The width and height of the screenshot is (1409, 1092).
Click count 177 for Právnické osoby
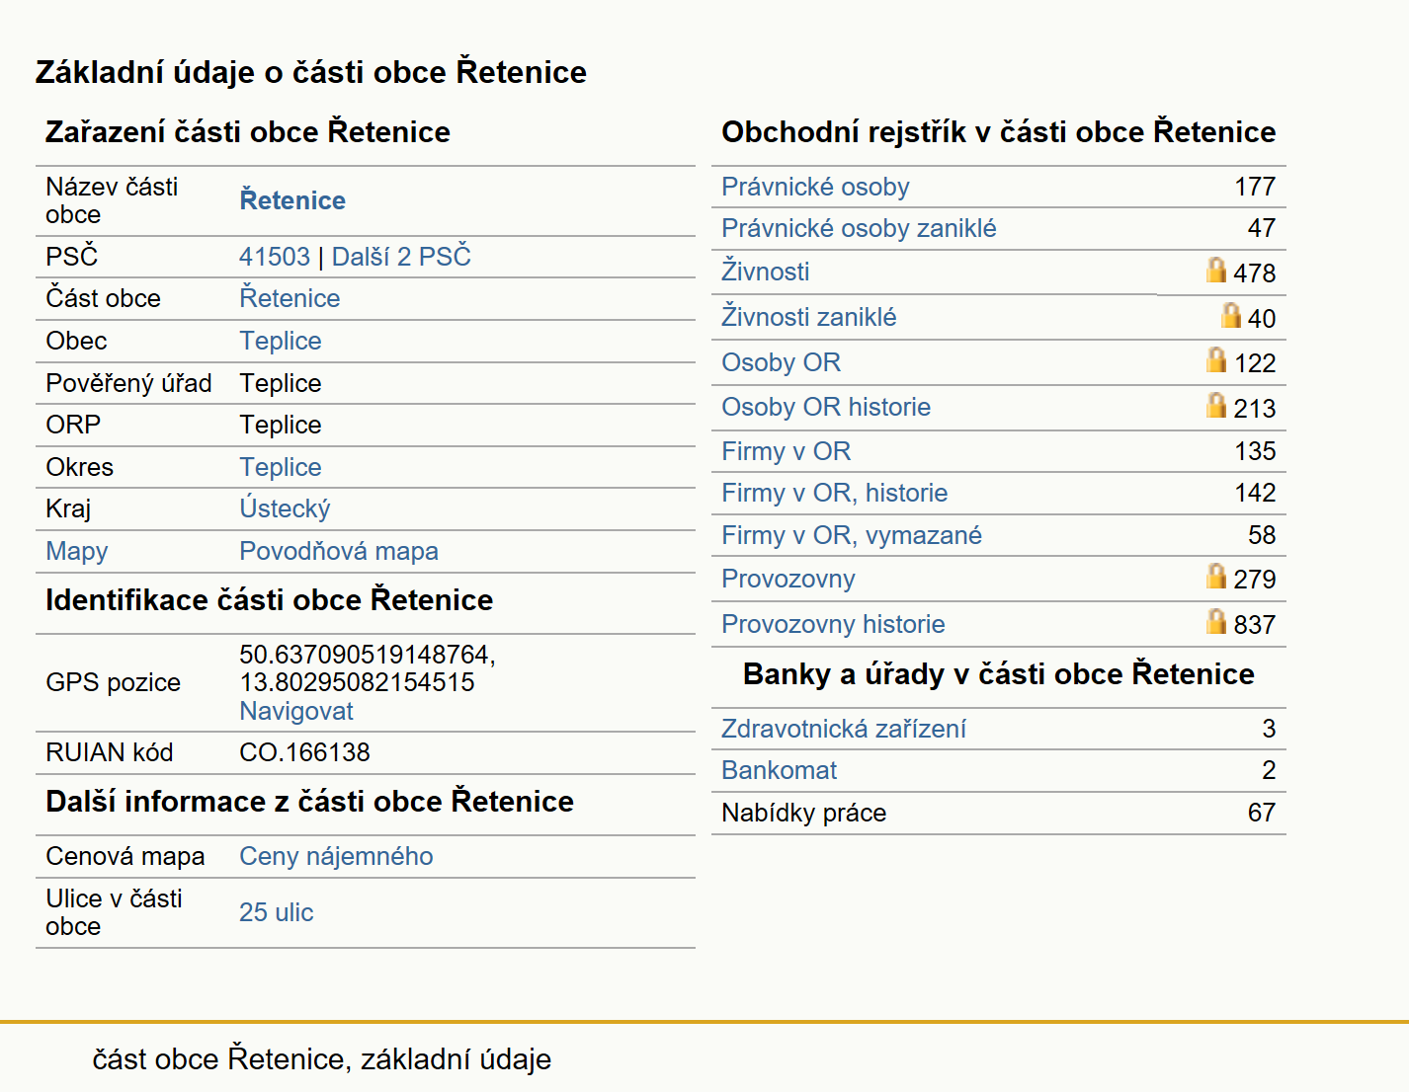[1255, 187]
